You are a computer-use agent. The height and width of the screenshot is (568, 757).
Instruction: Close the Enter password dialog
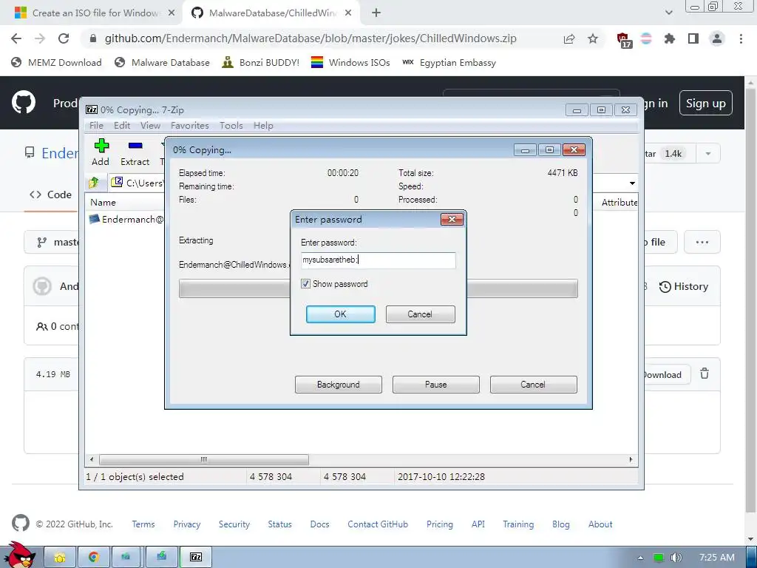pos(452,219)
